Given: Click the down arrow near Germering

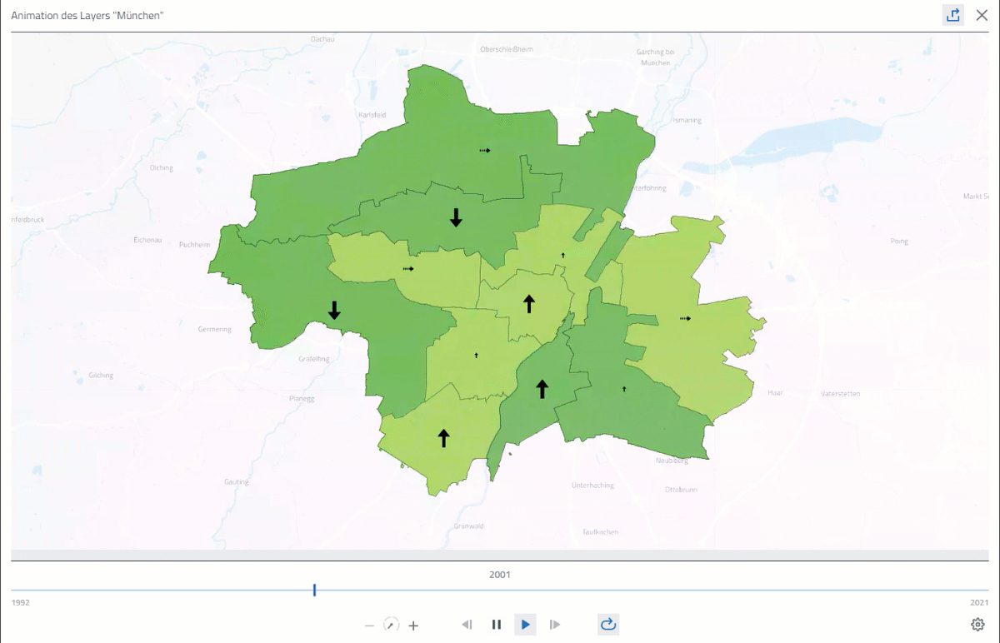Looking at the screenshot, I should 334,311.
